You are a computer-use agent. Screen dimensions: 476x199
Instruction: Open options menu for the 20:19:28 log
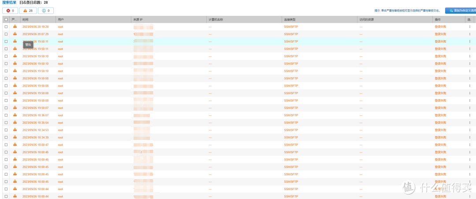coord(469,27)
